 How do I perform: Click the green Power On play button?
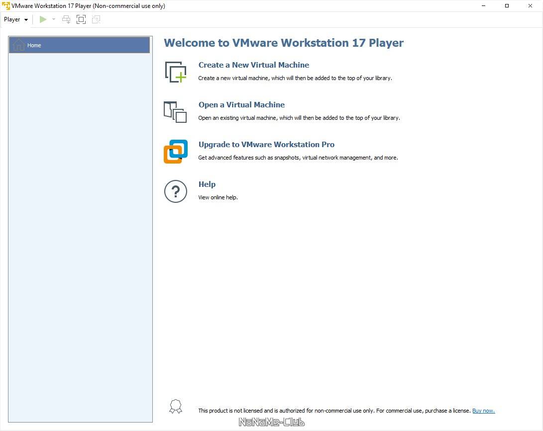click(x=43, y=19)
